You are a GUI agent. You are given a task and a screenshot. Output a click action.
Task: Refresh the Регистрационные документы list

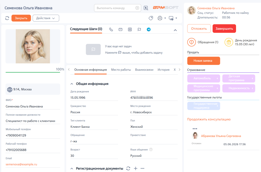coord(128,168)
